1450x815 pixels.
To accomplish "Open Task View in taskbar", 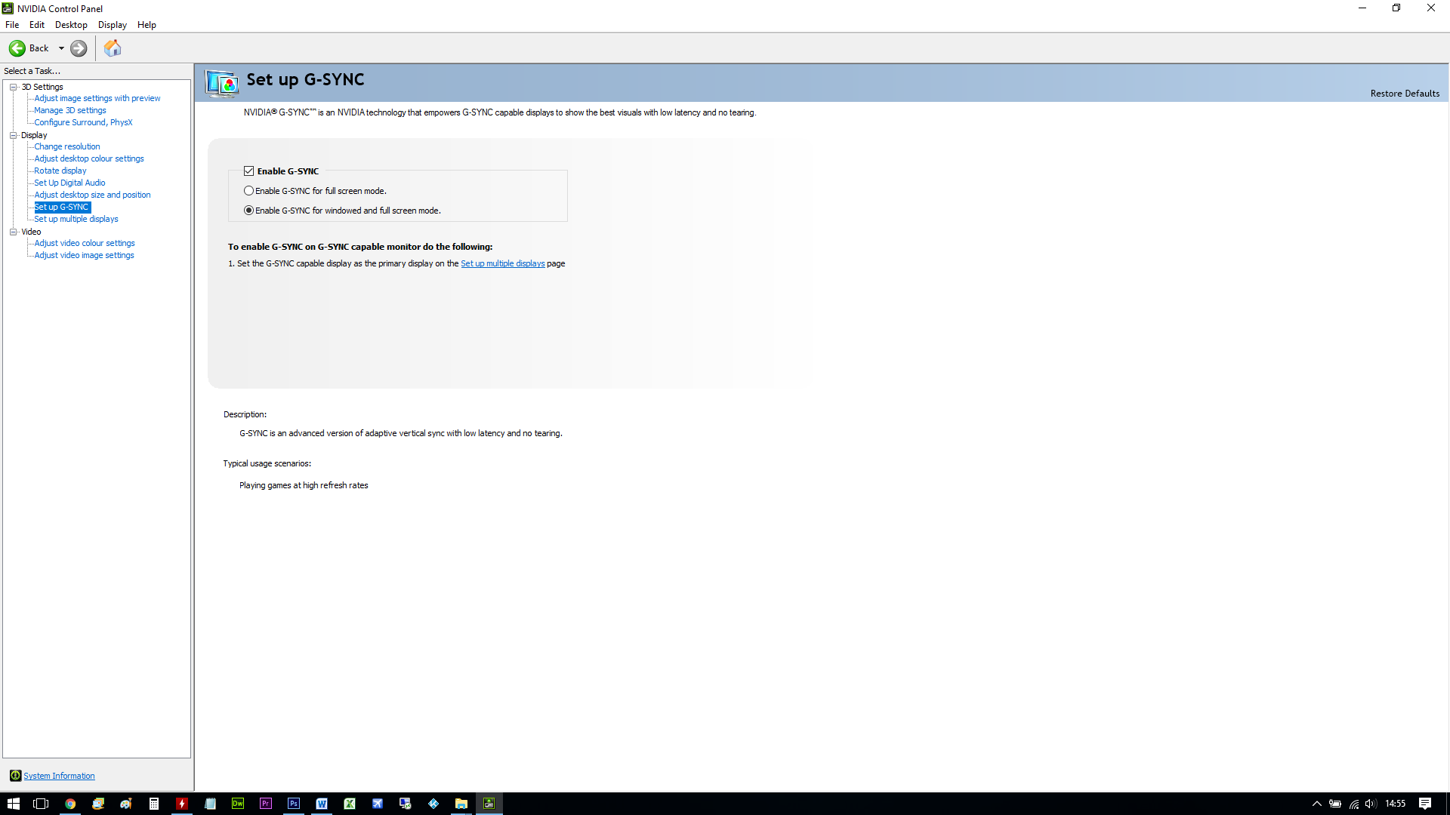I will (x=41, y=804).
